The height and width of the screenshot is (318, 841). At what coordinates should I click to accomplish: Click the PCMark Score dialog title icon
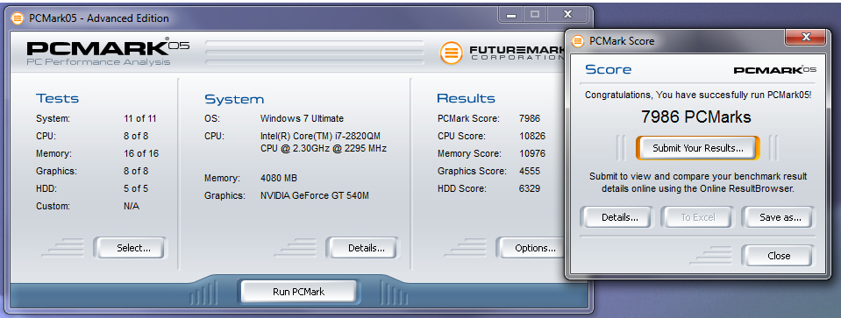click(x=578, y=40)
